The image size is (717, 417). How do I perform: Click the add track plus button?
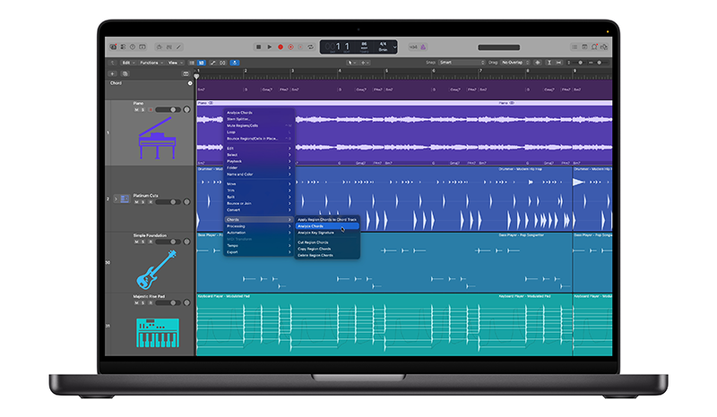click(x=112, y=73)
